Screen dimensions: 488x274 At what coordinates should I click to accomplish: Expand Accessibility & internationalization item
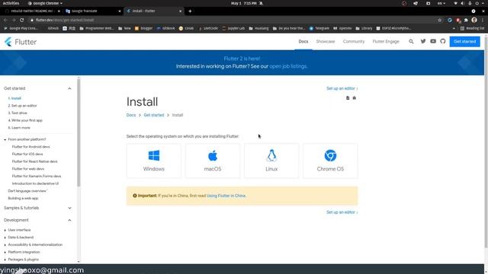(x=5, y=245)
